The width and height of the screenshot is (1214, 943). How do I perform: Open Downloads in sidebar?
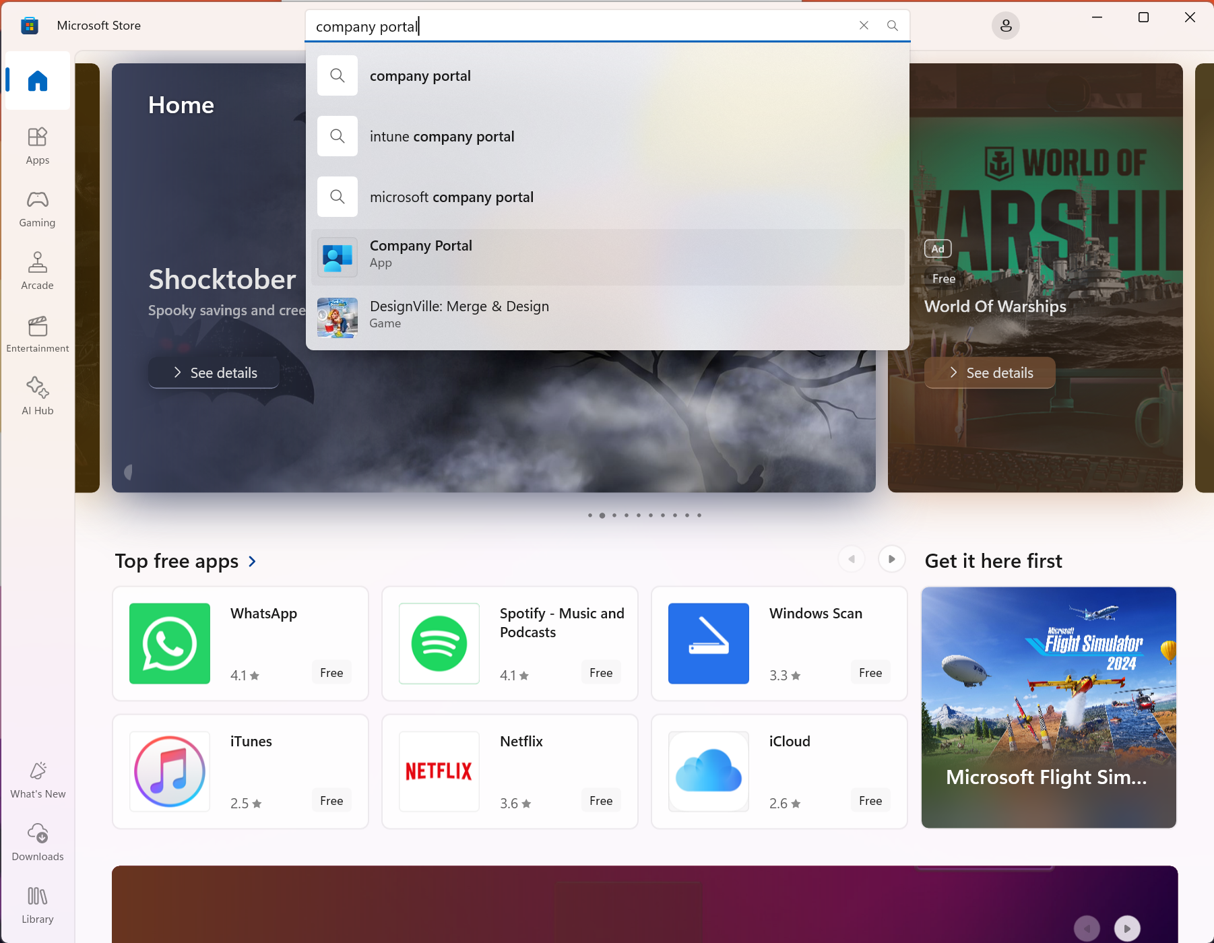pyautogui.click(x=38, y=842)
